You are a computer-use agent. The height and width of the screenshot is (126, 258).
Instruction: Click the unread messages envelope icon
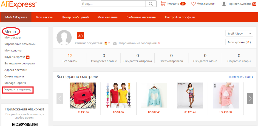pos(115,43)
